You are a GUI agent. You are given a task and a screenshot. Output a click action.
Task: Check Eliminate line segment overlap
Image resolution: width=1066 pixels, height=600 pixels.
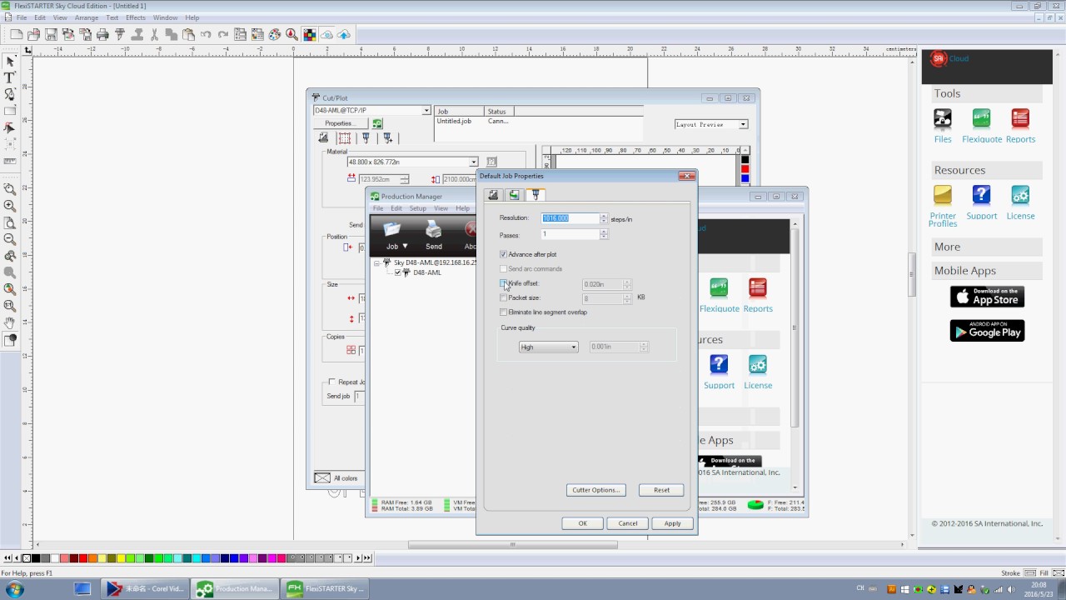[x=503, y=312]
